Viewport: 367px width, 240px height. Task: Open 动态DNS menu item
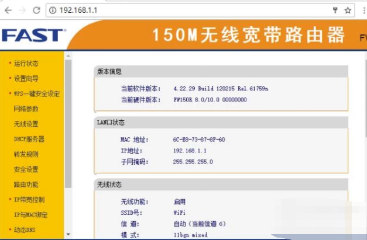point(25,230)
